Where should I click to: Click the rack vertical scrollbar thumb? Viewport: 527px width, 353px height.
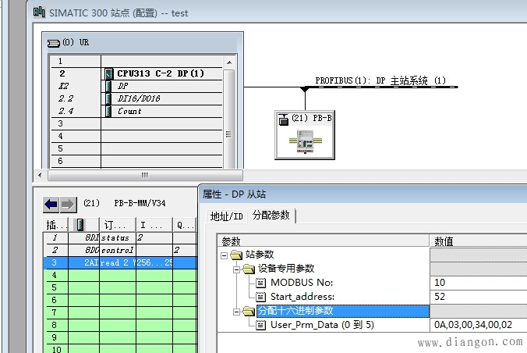coord(229,119)
